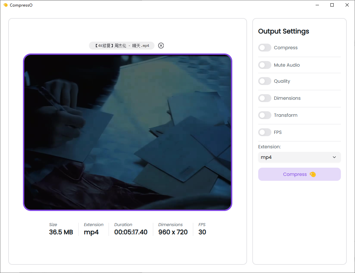Maximize the CompressO window

332,5
